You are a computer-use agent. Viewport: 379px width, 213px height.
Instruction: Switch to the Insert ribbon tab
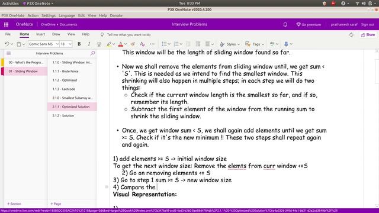[41, 34]
